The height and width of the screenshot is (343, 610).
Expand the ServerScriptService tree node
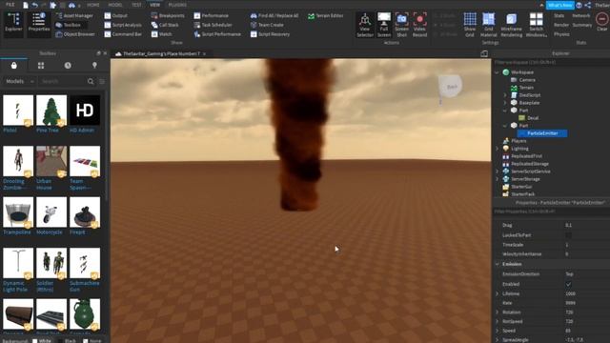coord(497,171)
